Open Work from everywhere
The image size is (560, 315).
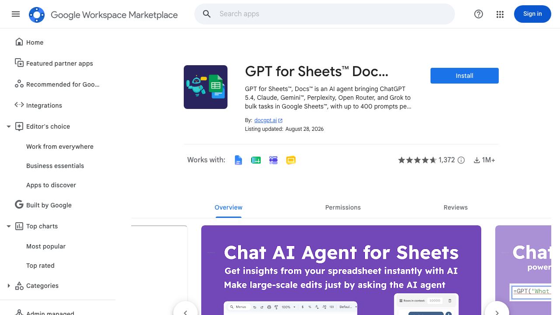60,147
